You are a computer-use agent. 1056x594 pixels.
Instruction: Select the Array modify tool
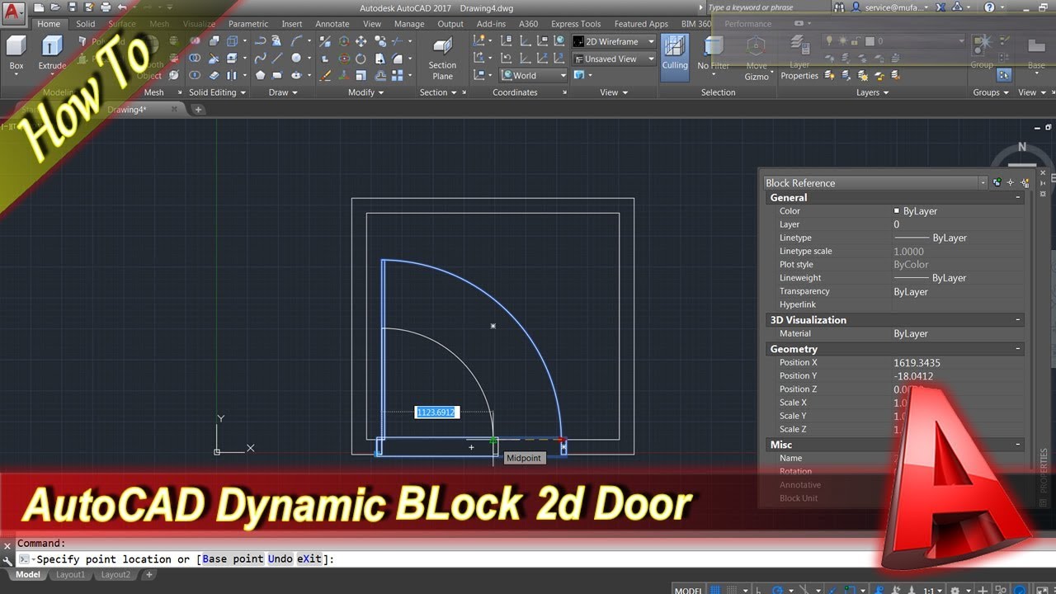pos(397,75)
